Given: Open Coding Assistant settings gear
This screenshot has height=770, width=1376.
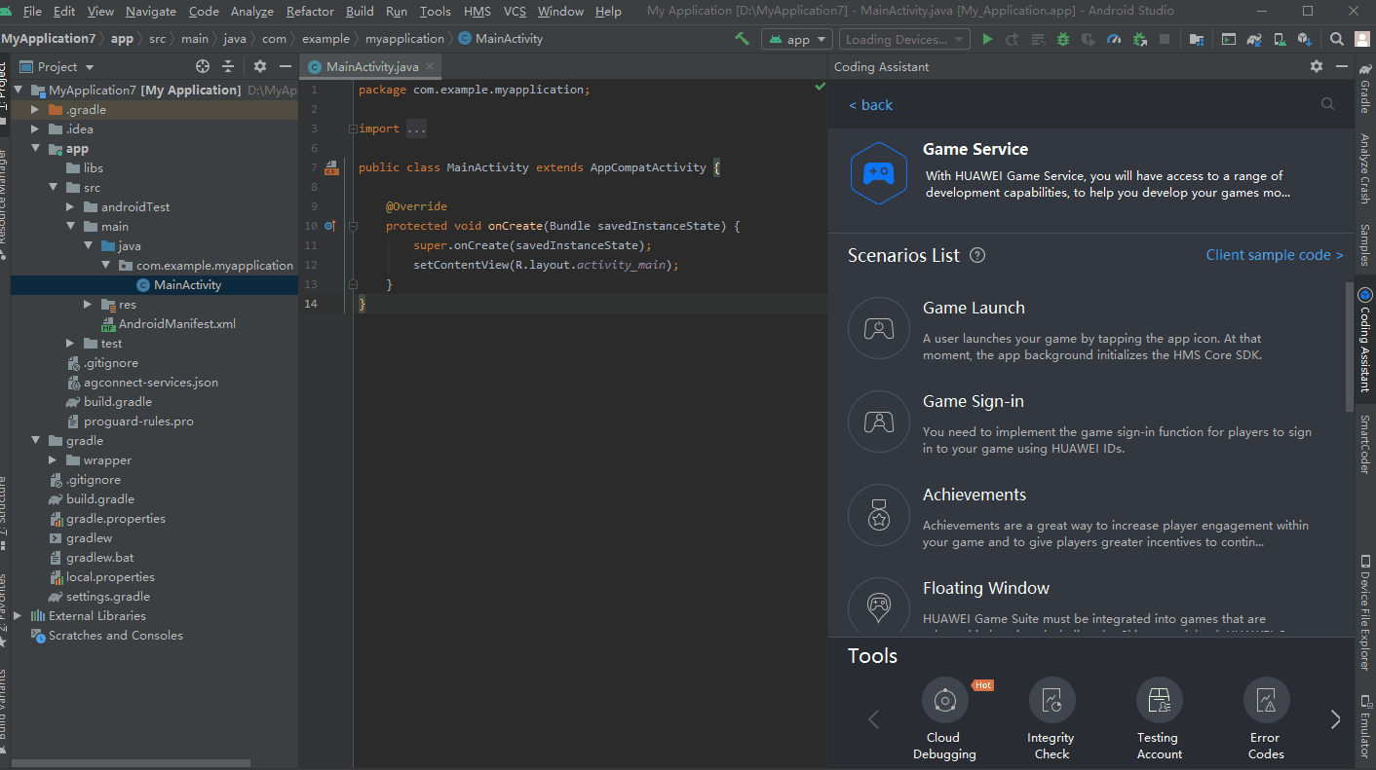Looking at the screenshot, I should tap(1317, 66).
